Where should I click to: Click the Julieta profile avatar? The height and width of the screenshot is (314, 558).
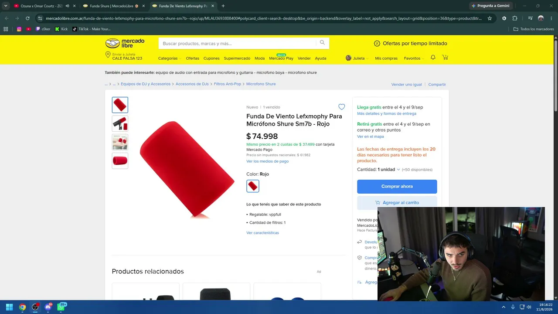pyautogui.click(x=348, y=58)
